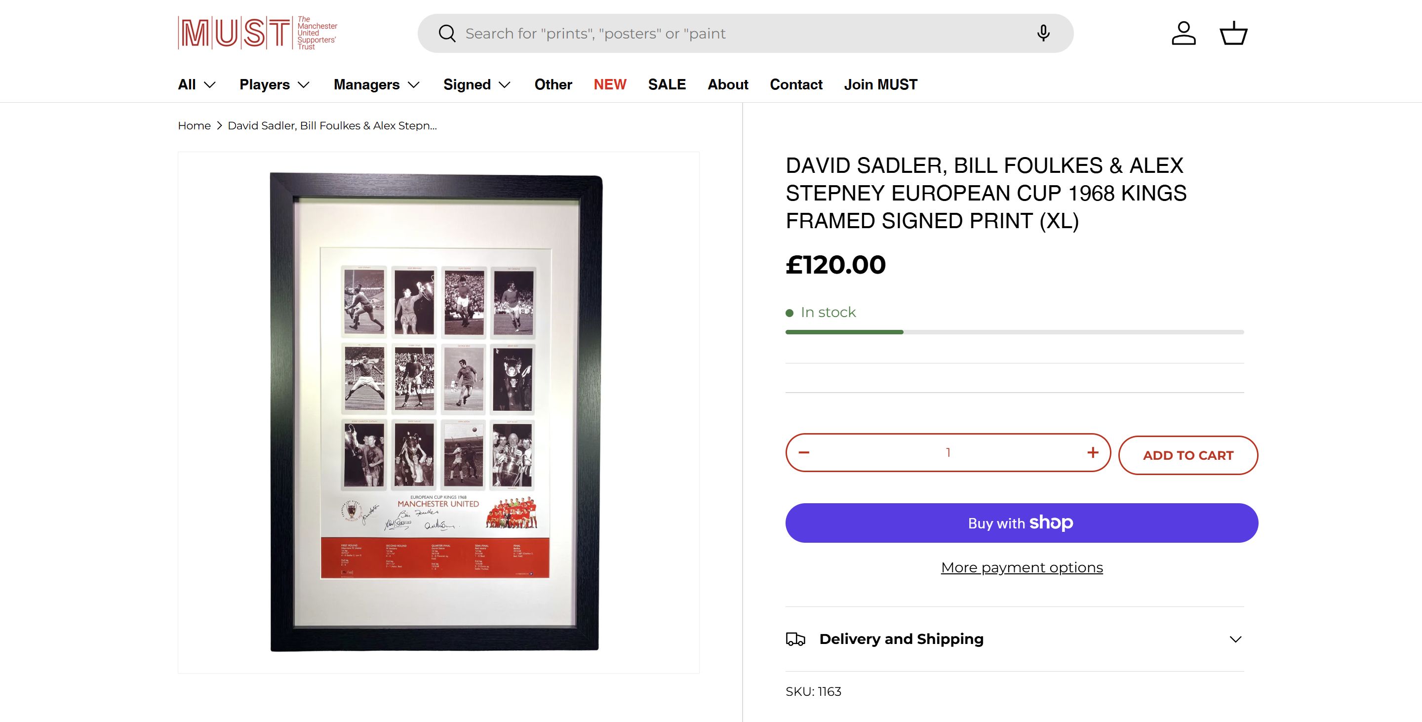Open the Players dropdown menu
The height and width of the screenshot is (722, 1422).
tap(275, 84)
